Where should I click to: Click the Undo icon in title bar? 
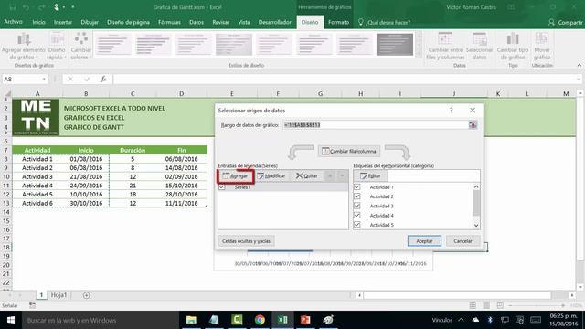(x=26, y=7)
